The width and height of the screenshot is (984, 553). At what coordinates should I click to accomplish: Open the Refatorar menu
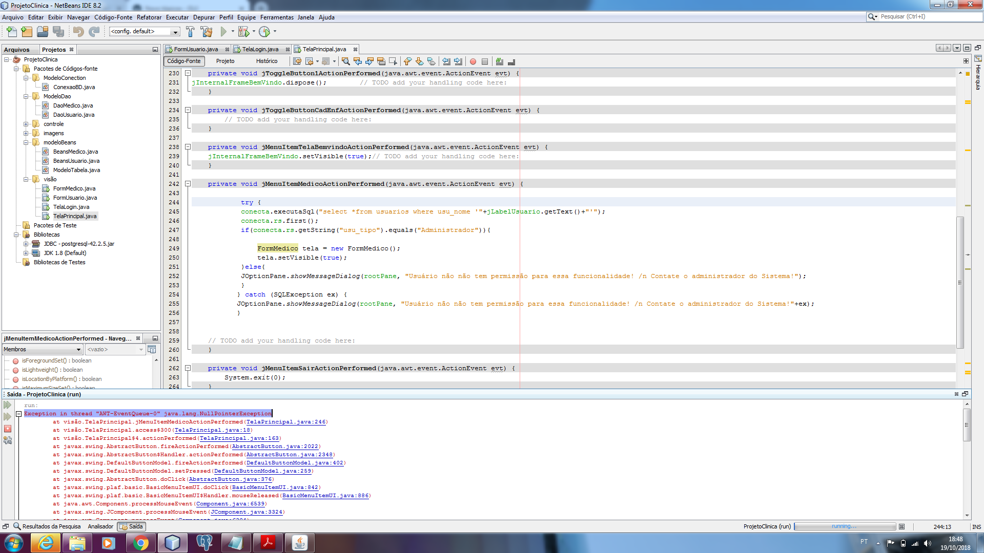pos(149,17)
